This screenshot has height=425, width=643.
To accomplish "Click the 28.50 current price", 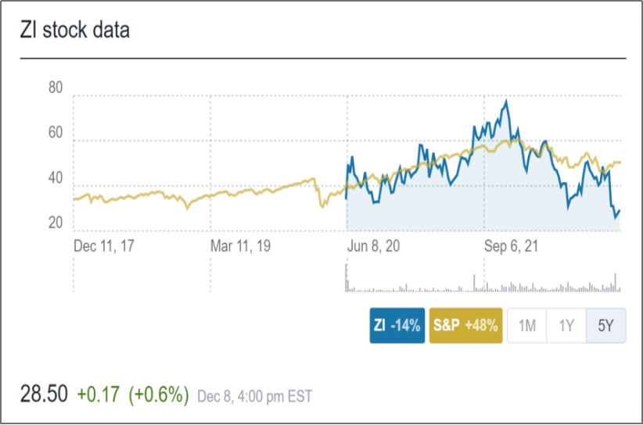I will tap(44, 394).
